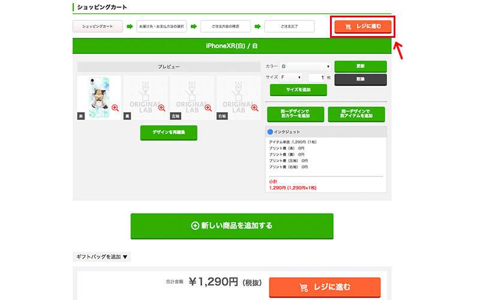
Task: Open the 左袖 preview thumbnail
Action: [x=192, y=98]
